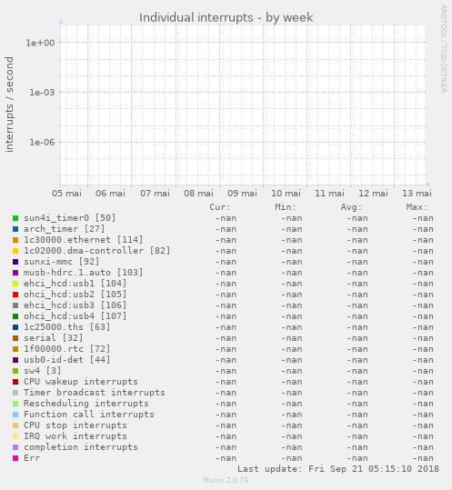
Task: Click the Munin 2.0.76 version text
Action: [x=226, y=480]
